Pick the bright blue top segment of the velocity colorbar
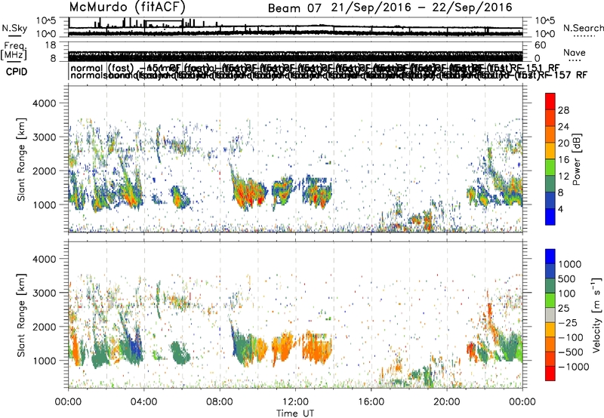604x418 pixels. point(550,257)
